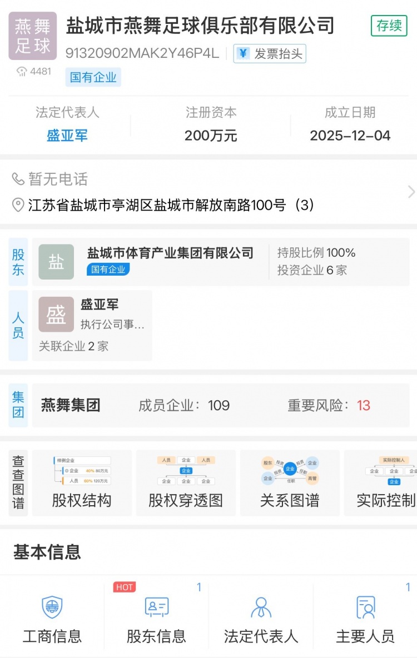Tap the 工商信息 icon
Viewport: 417px width, 658px height.
tap(52, 607)
